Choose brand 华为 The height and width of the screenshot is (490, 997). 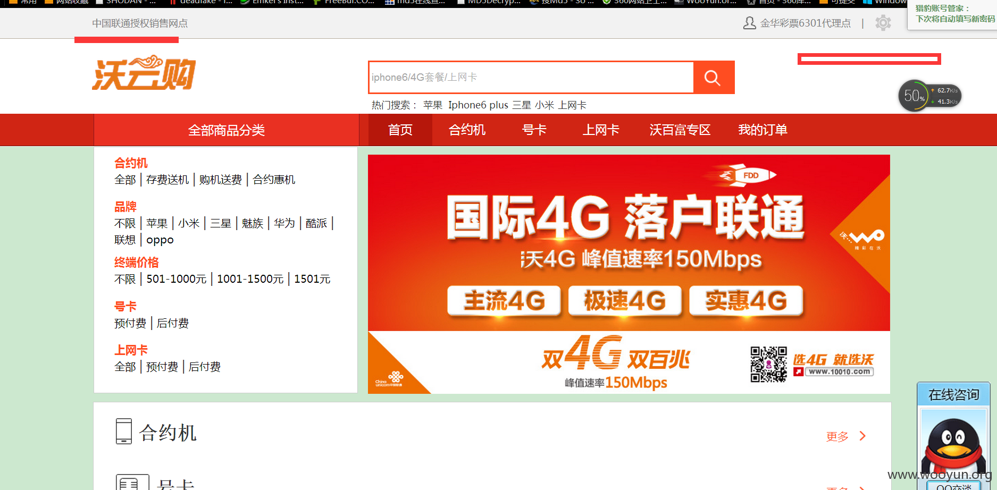(284, 223)
